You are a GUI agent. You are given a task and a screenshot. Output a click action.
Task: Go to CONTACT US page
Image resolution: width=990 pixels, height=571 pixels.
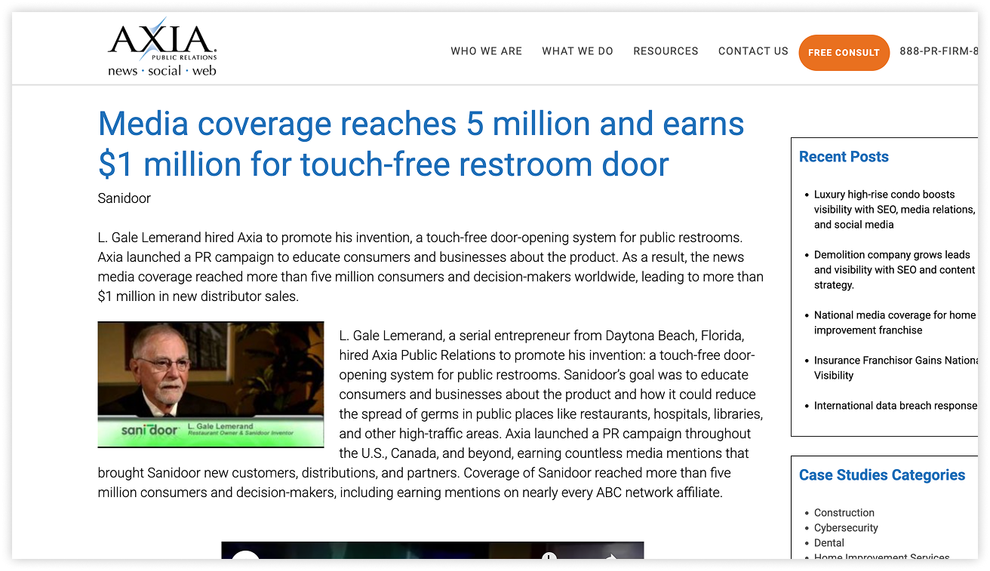click(753, 51)
